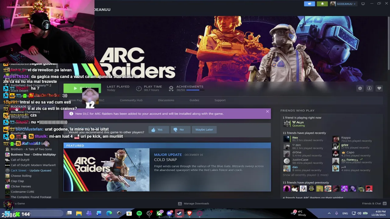Open ARC Raiders game settings gear
This screenshot has height=219, width=390.
click(x=360, y=88)
